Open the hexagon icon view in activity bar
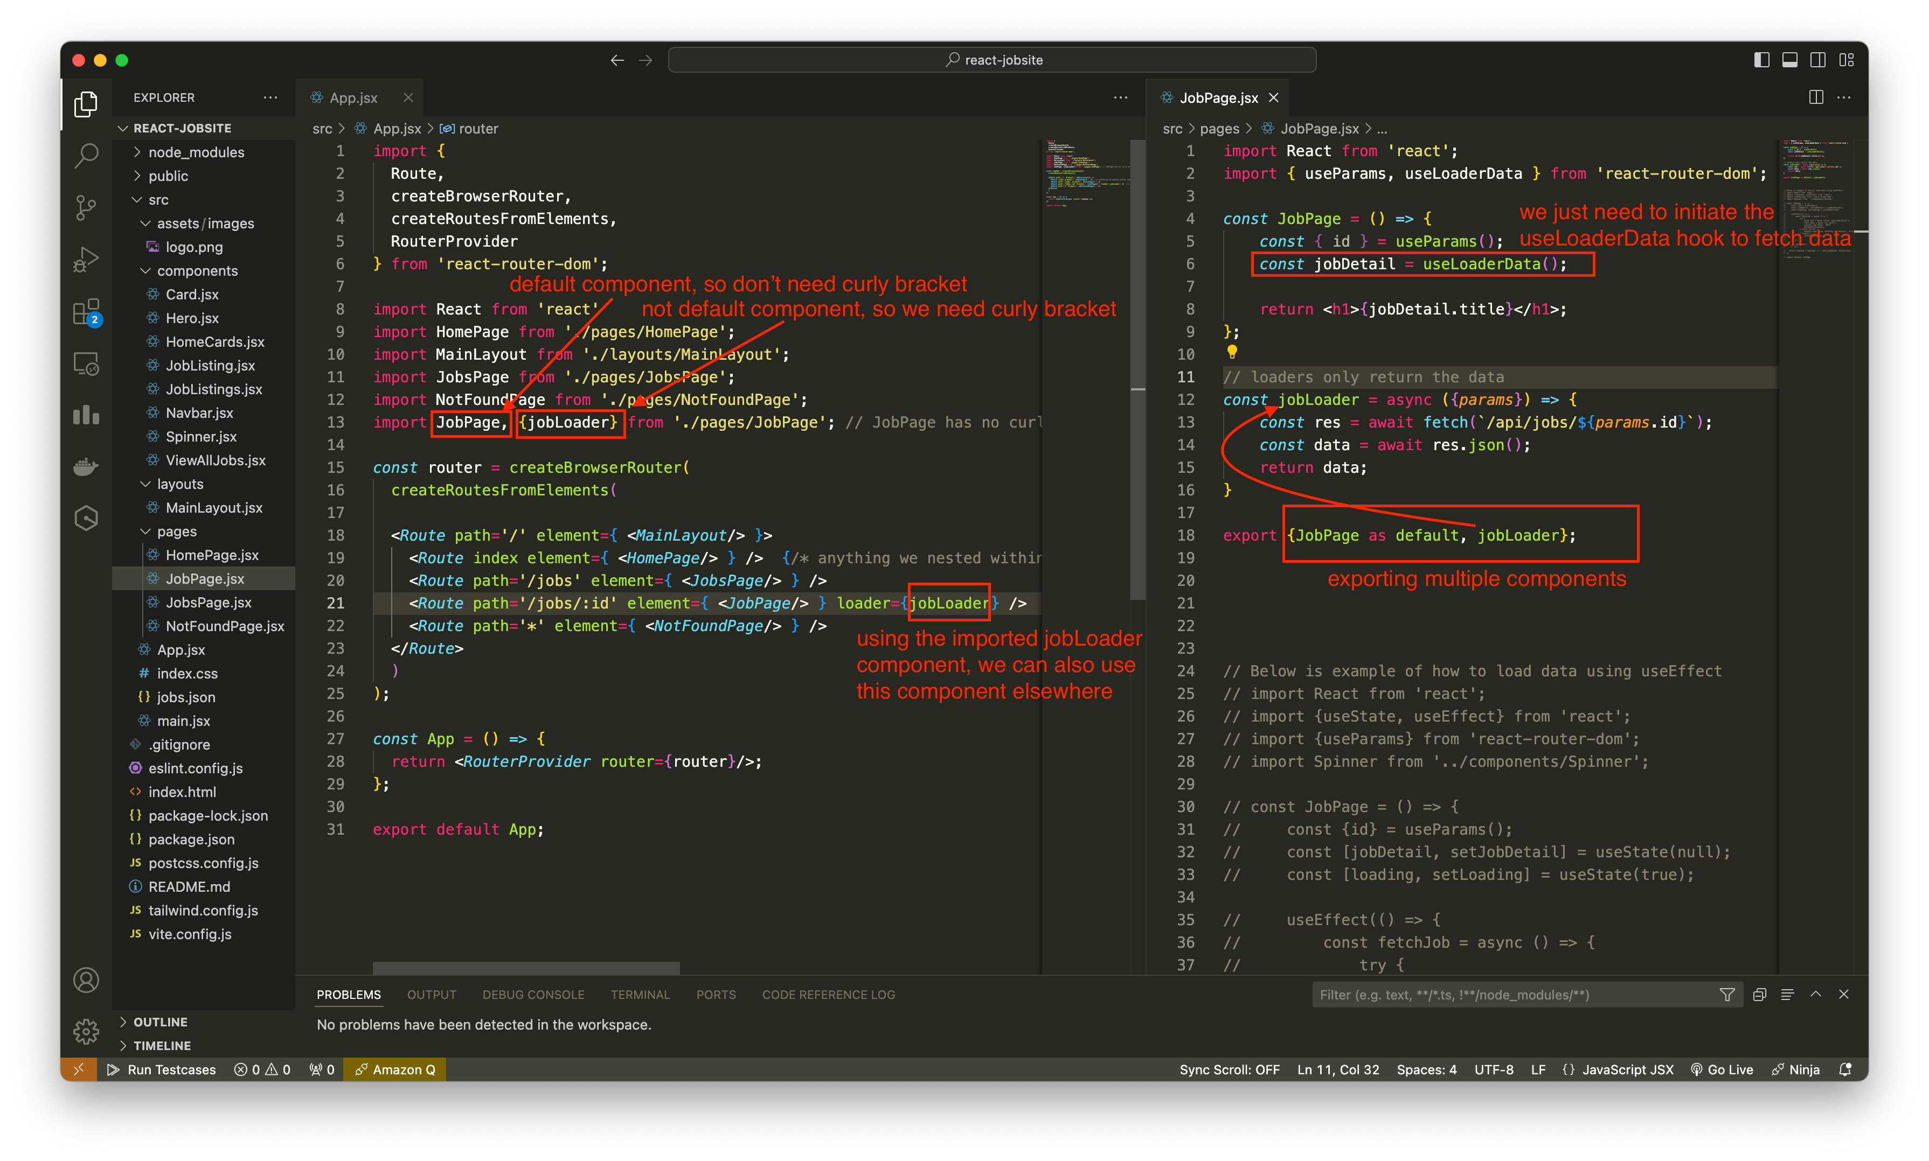This screenshot has width=1929, height=1161. point(86,518)
